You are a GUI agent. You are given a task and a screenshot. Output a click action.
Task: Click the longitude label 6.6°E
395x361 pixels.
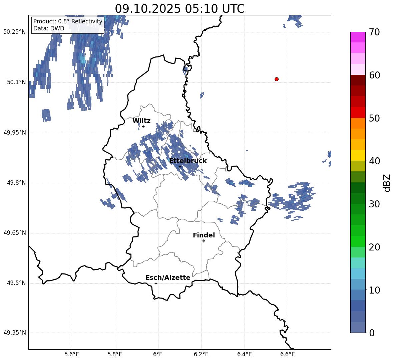[x=288, y=354]
